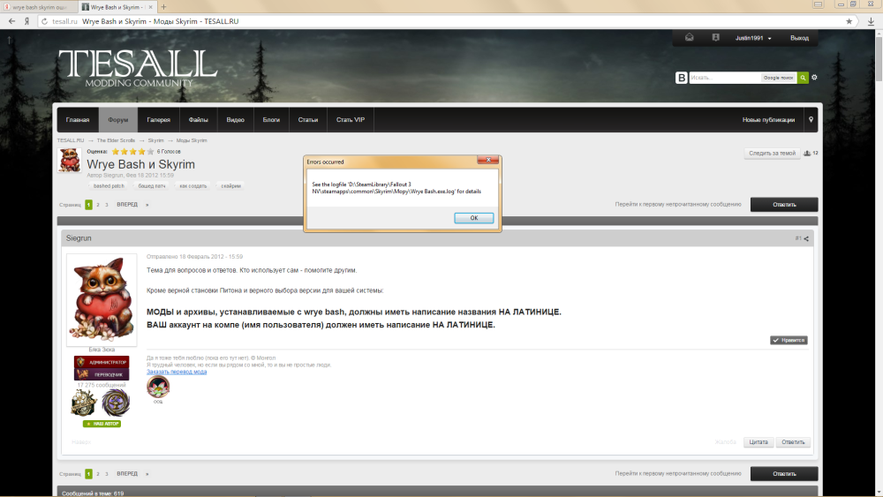
Task: Click the Цитата quote button
Action: pos(758,442)
